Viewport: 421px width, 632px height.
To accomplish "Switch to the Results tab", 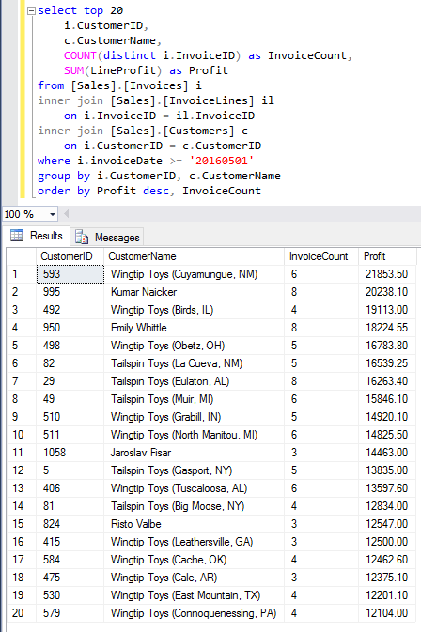I will point(37,236).
